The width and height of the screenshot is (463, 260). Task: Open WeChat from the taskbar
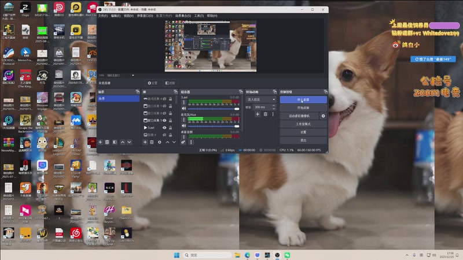pyautogui.click(x=287, y=255)
